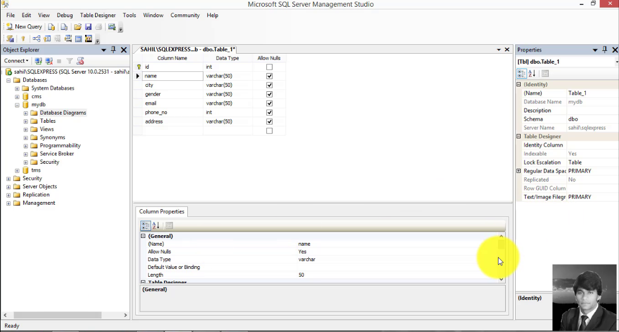The width and height of the screenshot is (619, 332).
Task: Click the Column Properties vertical scrollbar
Action: click(501, 257)
